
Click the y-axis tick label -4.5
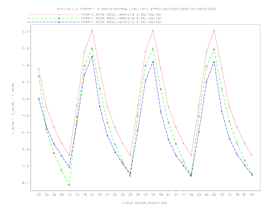click(x=24, y=116)
